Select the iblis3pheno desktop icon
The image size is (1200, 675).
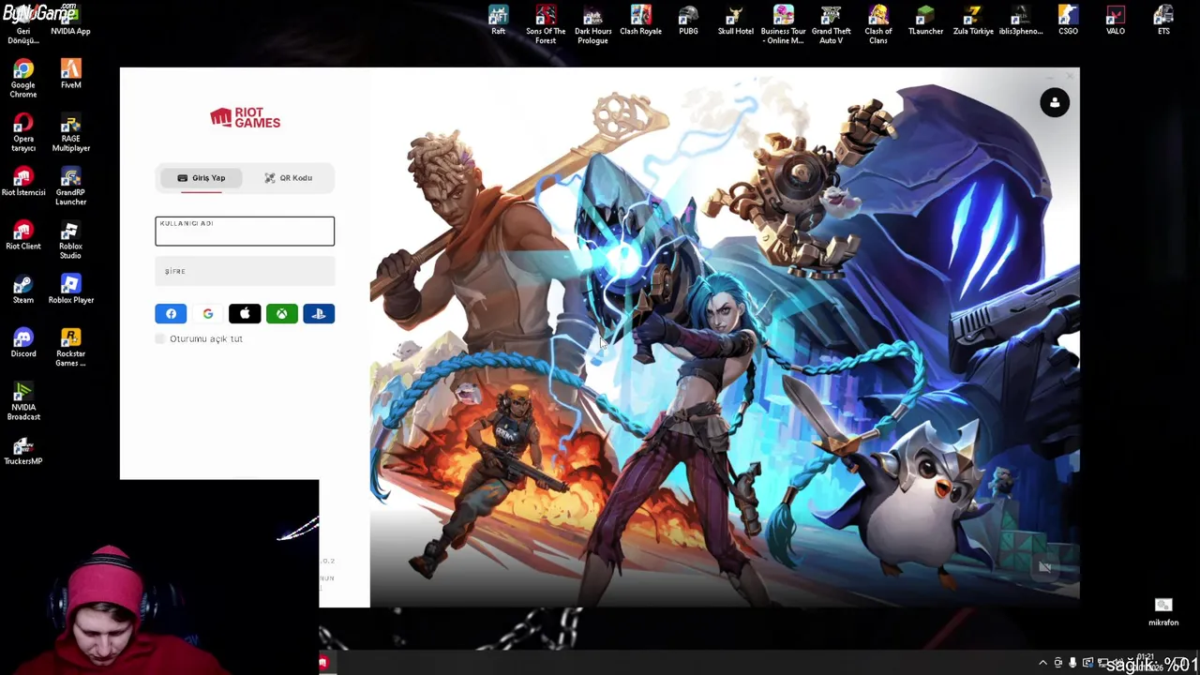point(1021,21)
